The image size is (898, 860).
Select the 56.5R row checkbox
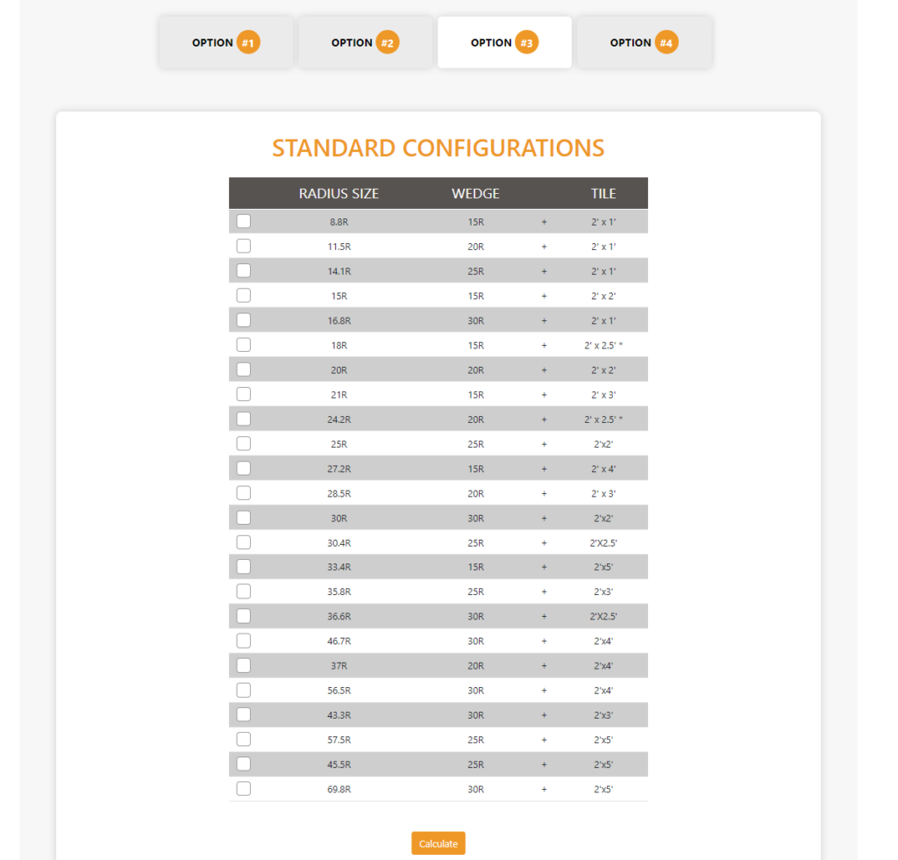[244, 690]
